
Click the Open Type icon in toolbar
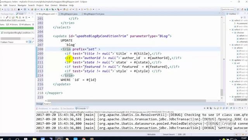click(x=64, y=9)
